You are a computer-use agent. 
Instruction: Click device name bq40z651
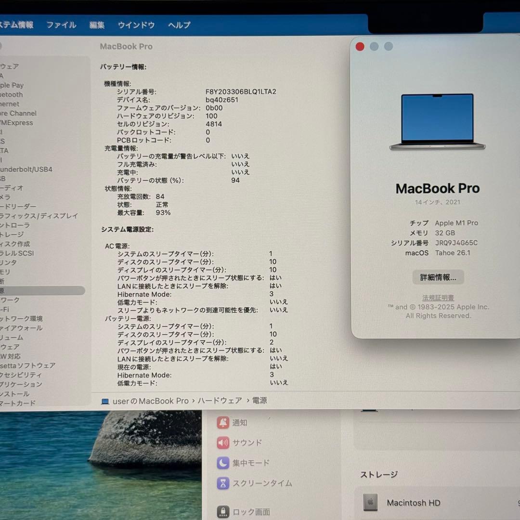point(222,100)
